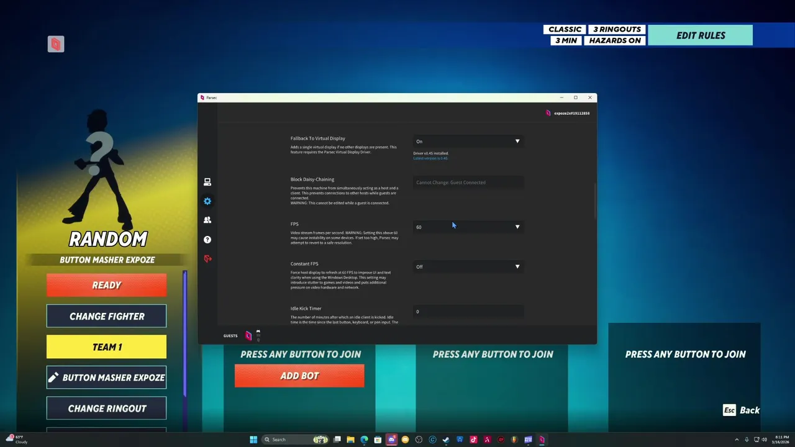Click the guest avatar beside GUESTS label
The height and width of the screenshot is (447, 795).
pos(248,336)
